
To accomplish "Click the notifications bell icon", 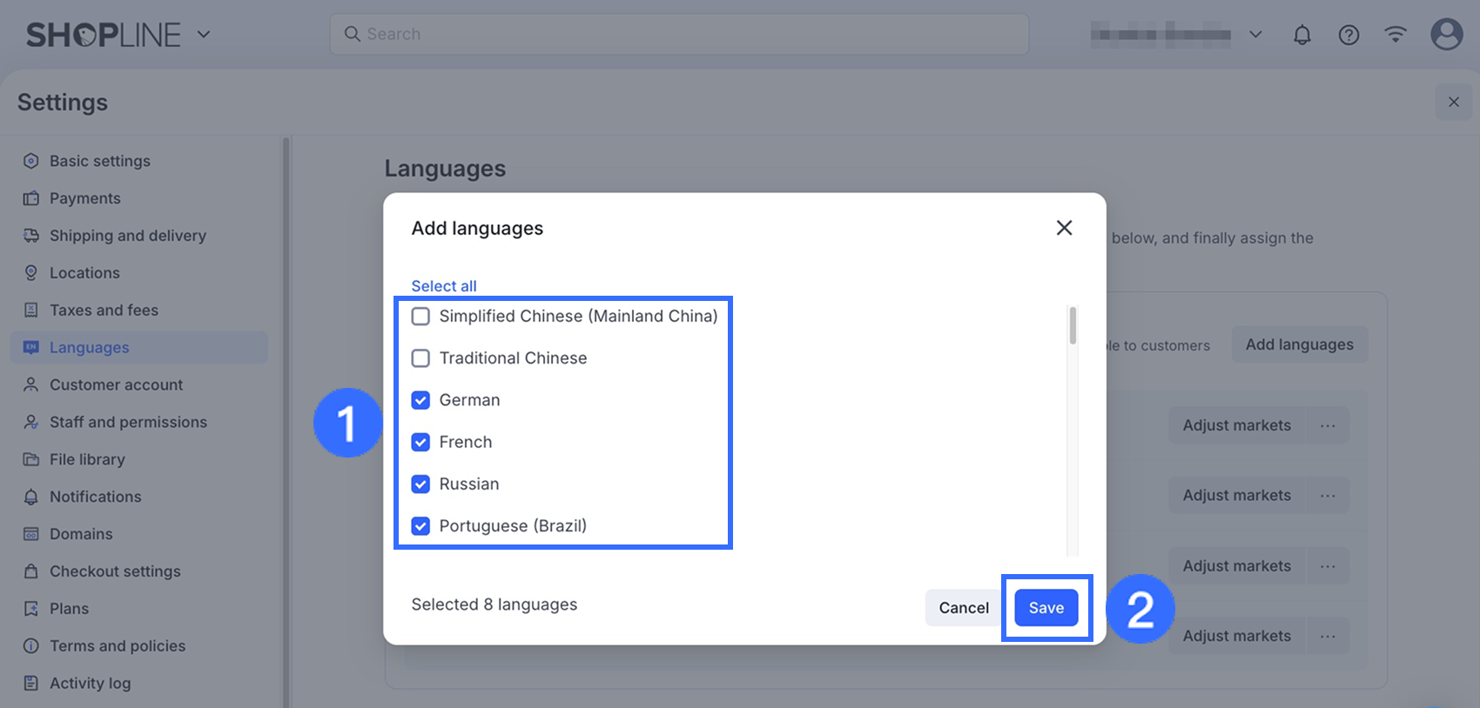I will 1302,35.
